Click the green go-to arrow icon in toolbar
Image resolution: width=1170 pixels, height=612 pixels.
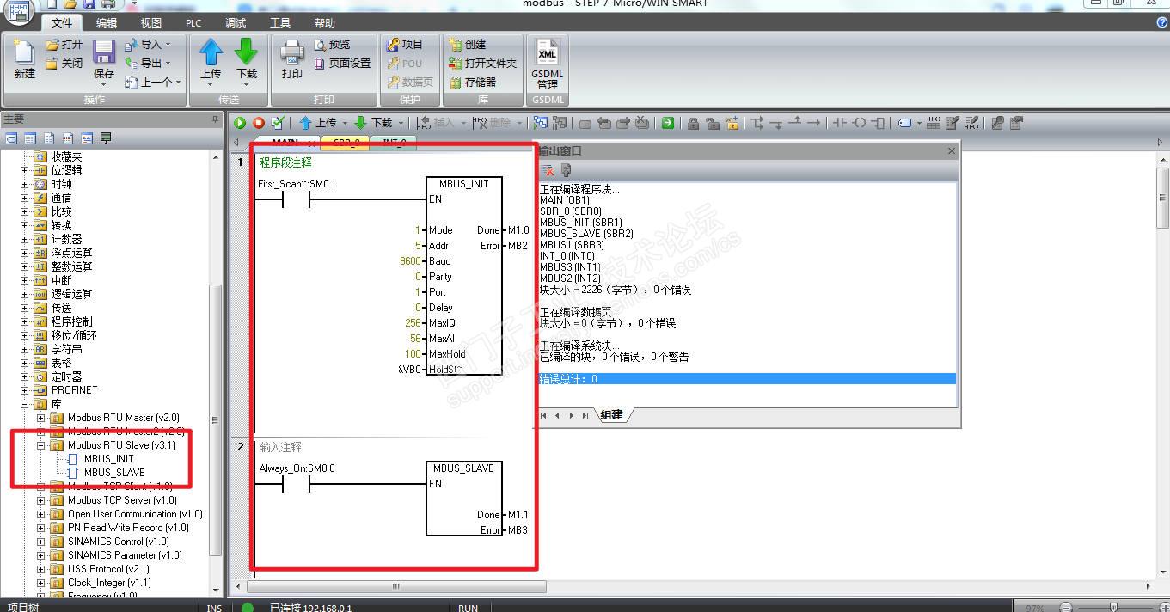(668, 124)
